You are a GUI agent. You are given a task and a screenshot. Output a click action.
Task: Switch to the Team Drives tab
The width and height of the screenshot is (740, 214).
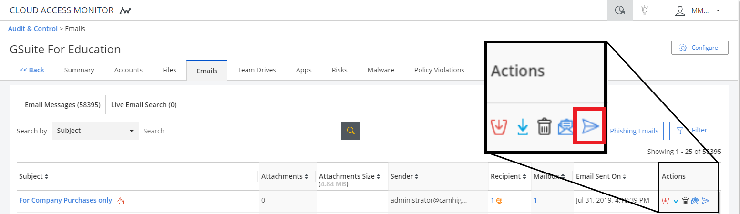[x=257, y=70]
